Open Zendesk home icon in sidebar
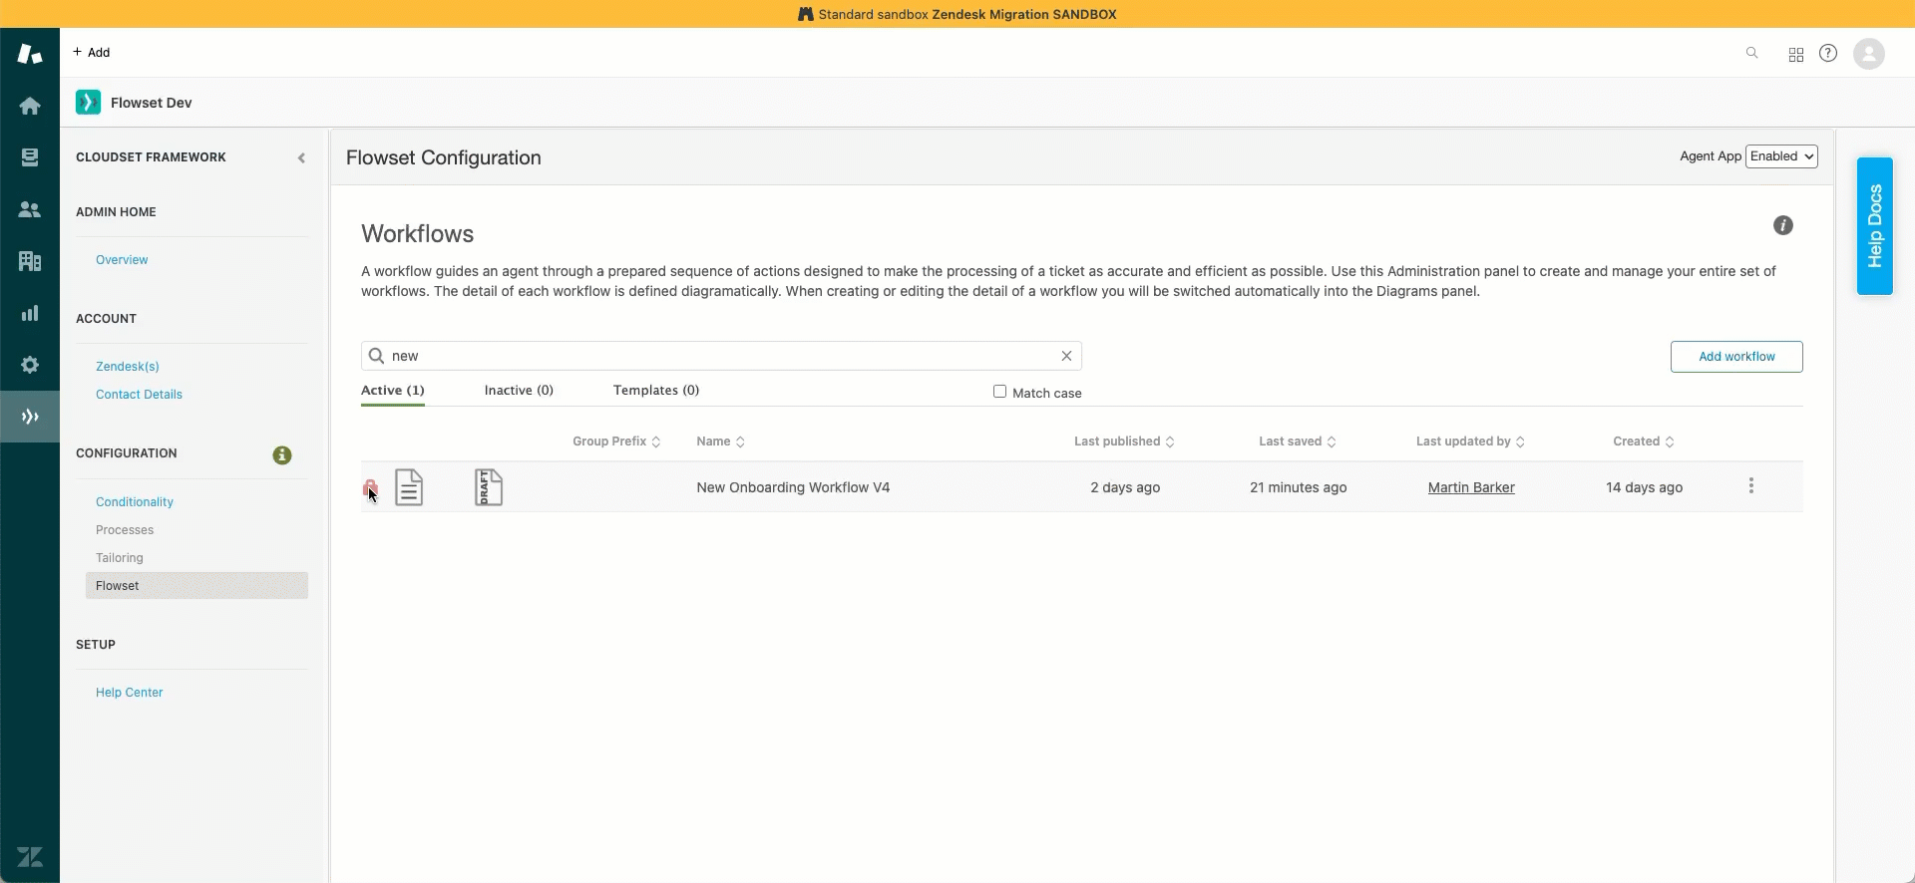Screen dimensions: 1915x883 pyautogui.click(x=30, y=106)
